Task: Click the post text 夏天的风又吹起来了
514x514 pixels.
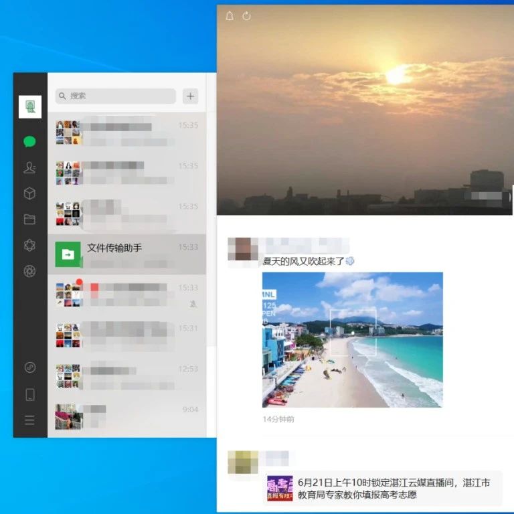Action: coord(304,261)
